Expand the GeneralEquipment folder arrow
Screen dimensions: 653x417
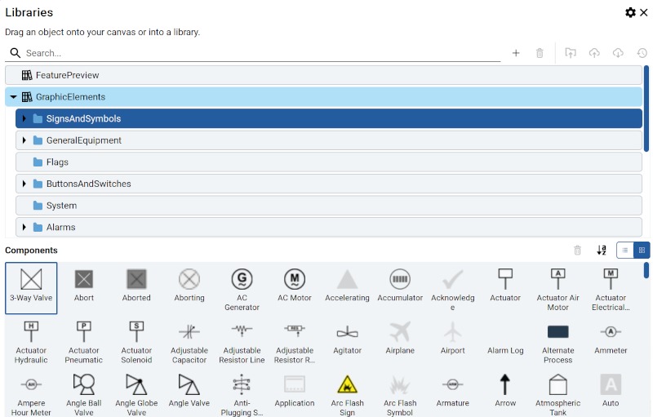click(x=24, y=140)
